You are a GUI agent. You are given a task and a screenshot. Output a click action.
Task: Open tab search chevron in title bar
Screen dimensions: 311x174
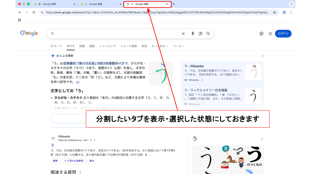292,4
